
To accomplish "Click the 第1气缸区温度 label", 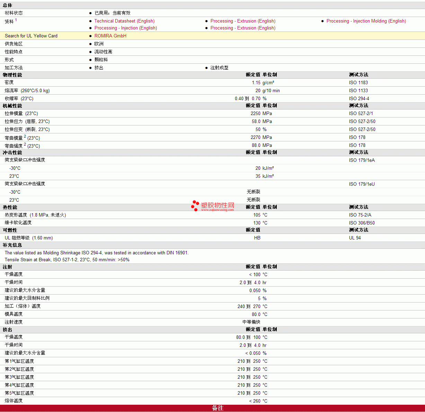I will coord(19,361).
